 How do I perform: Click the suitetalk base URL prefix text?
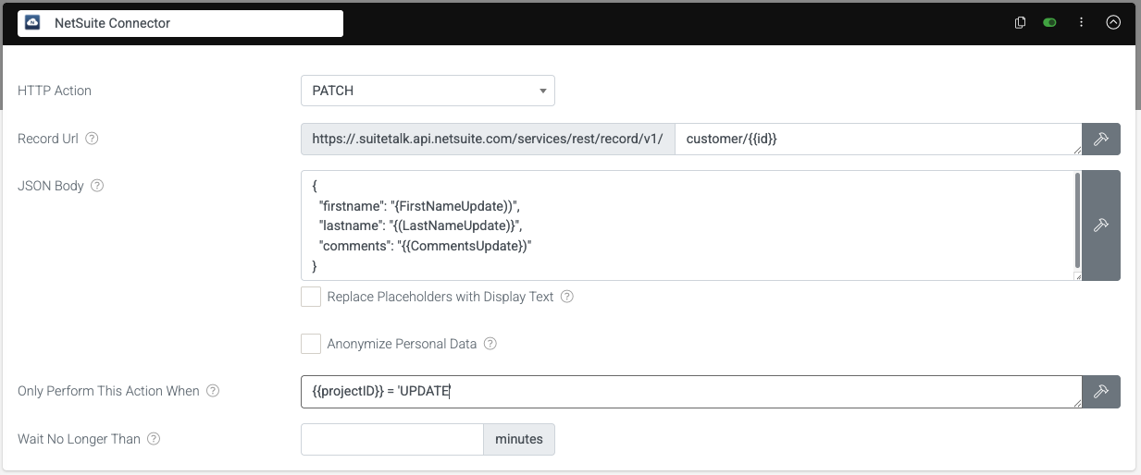pos(488,139)
